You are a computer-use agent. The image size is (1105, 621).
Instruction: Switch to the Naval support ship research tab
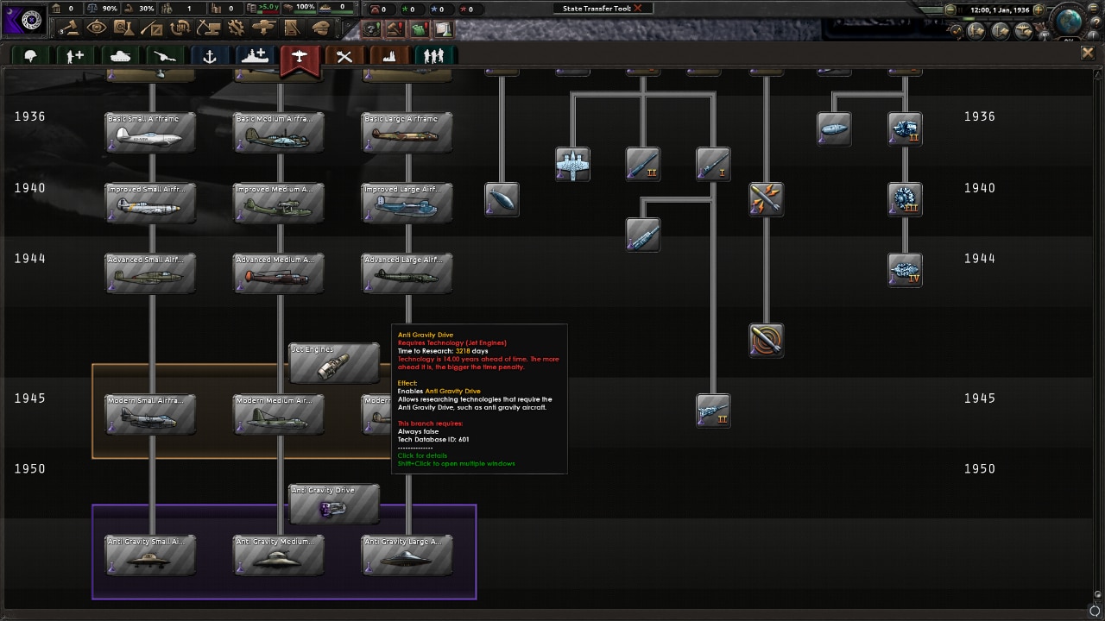point(255,56)
